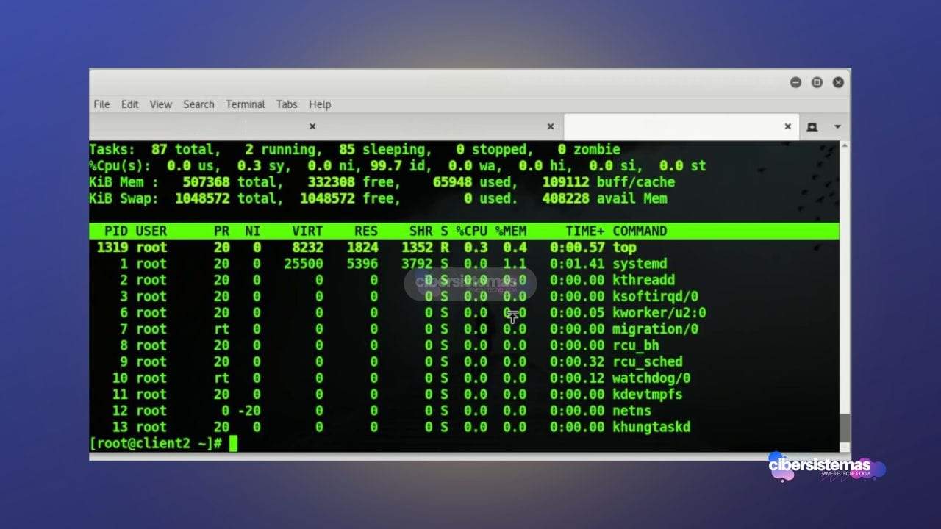Open the Terminal menu
Viewport: 941px width, 529px height.
245,104
